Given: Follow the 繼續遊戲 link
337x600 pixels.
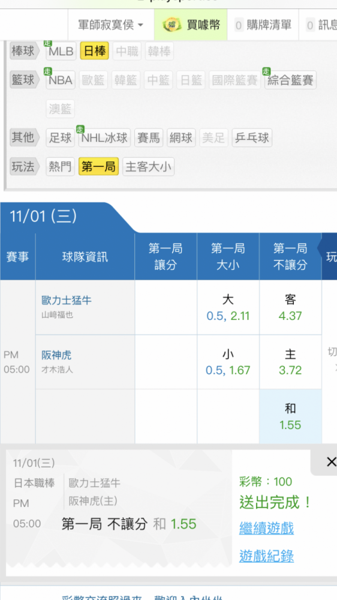Looking at the screenshot, I should coord(267,529).
